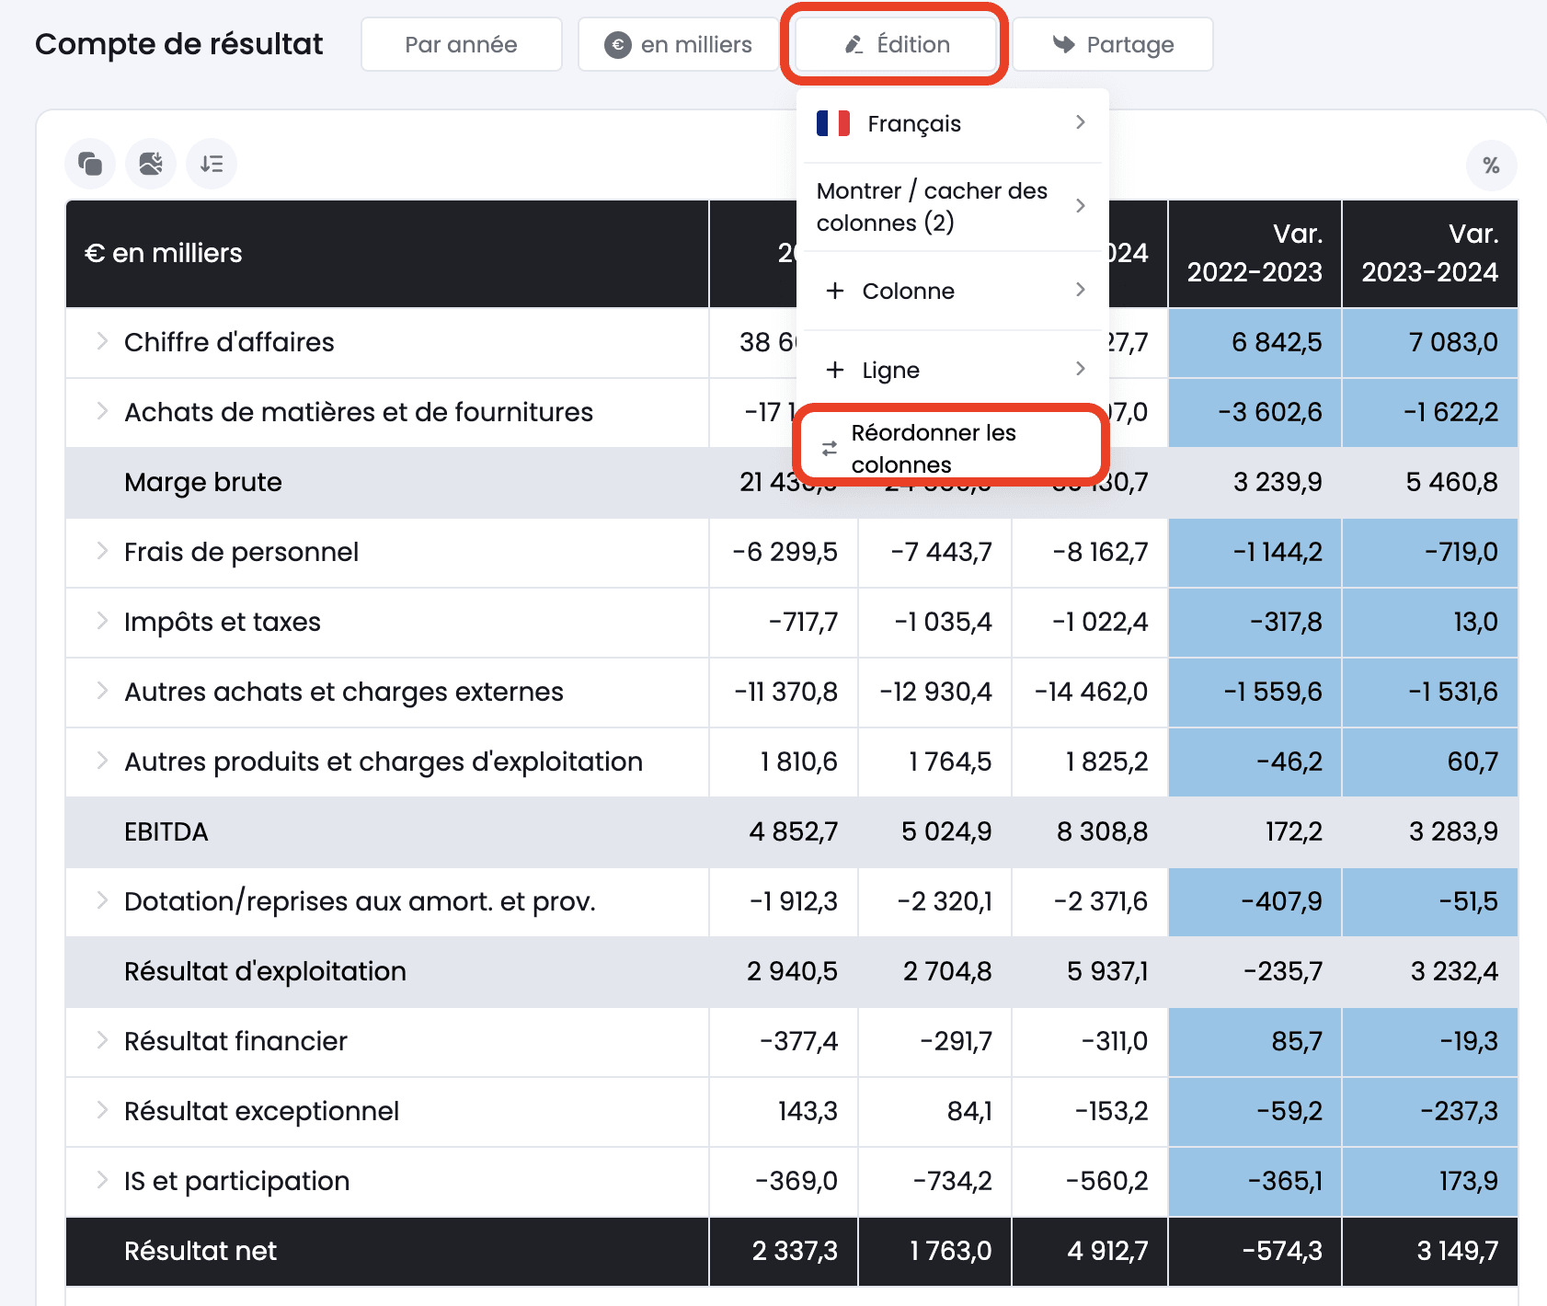Viewport: 1547px width, 1306px height.
Task: Click the sort rows icon
Action: [x=212, y=164]
